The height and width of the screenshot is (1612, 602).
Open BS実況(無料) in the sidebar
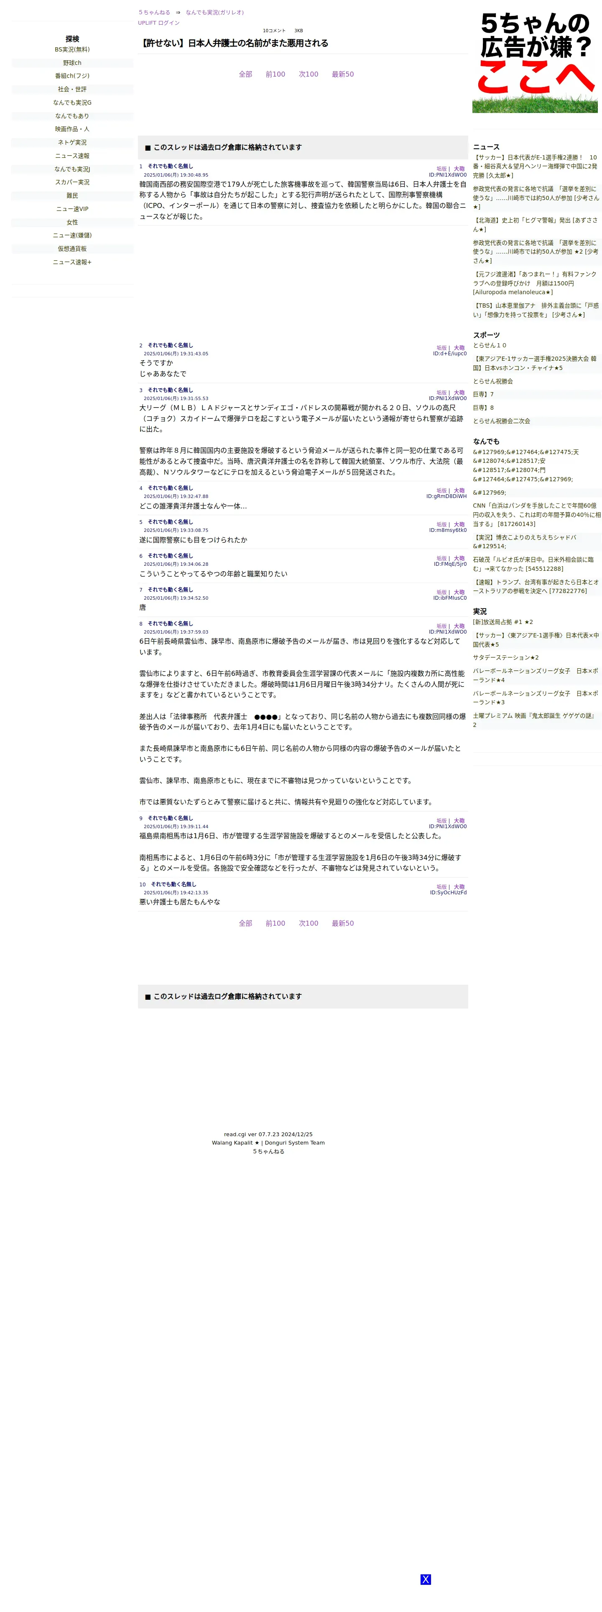click(72, 49)
